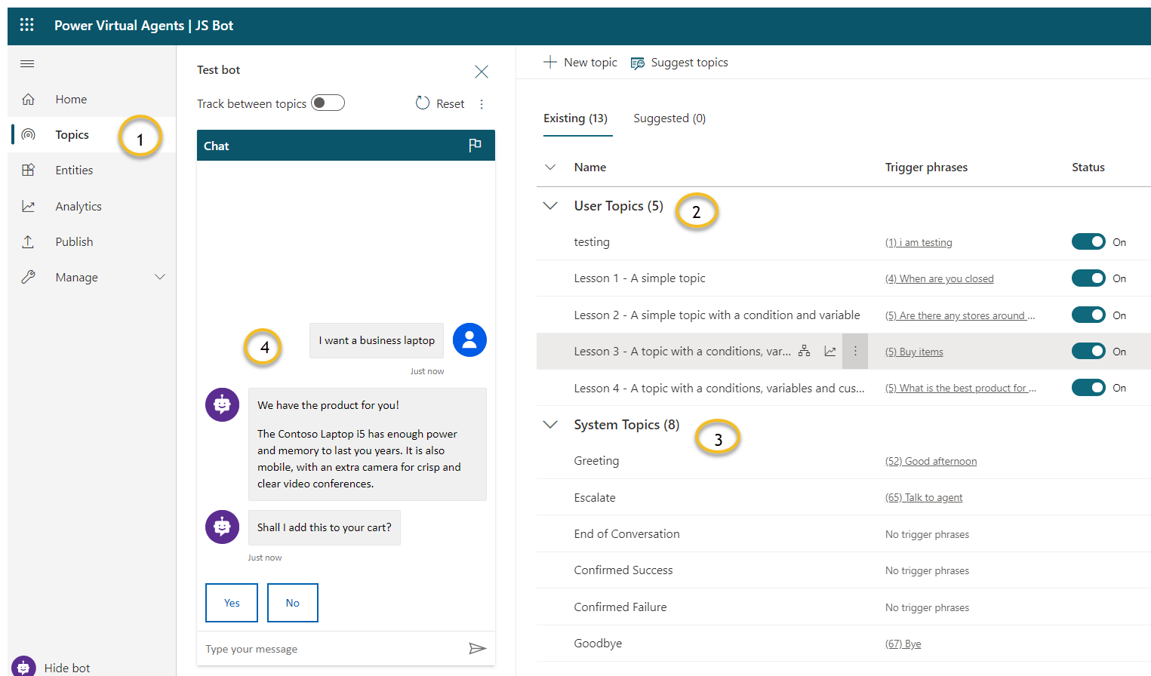Turn off the Lesson 1 status toggle
Viewport: 1151px width, 676px height.
click(x=1088, y=278)
